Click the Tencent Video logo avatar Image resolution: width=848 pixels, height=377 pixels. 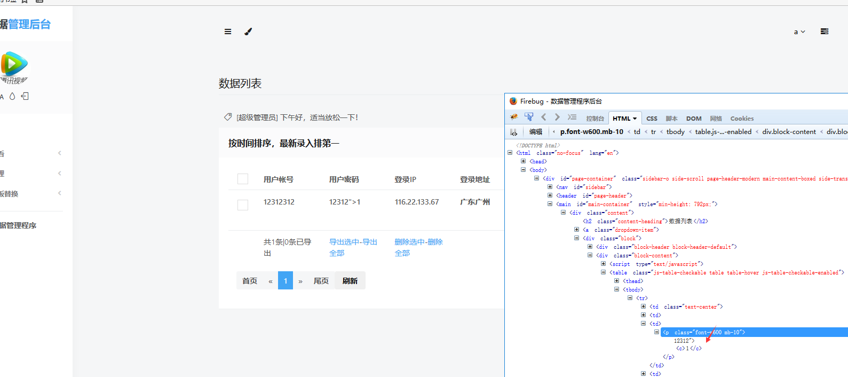point(14,67)
